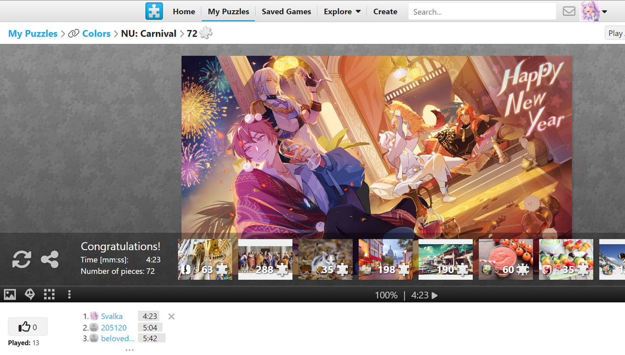
Task: Open the 288-piece painting puzzle thumbnail
Action: click(265, 259)
